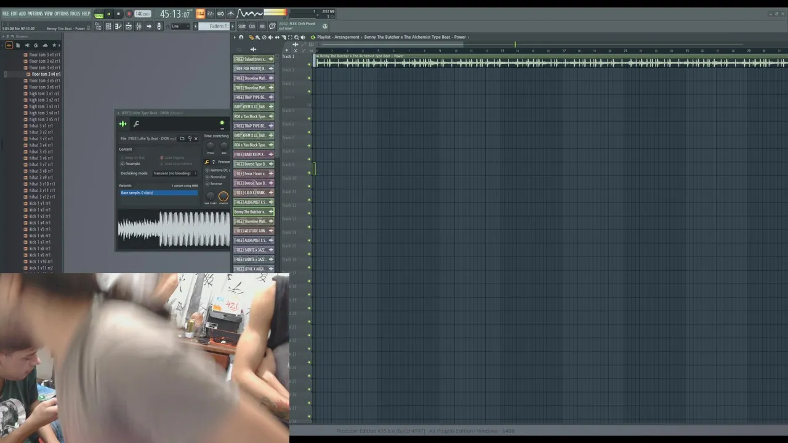Stop playback with the Stop button
This screenshot has height=443, width=788.
118,14
